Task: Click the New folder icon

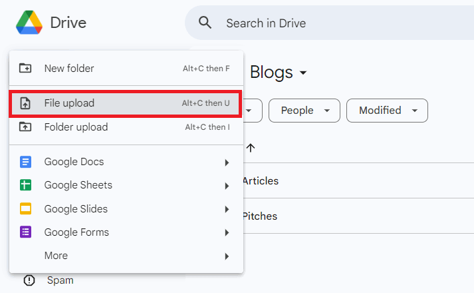Action: click(25, 68)
